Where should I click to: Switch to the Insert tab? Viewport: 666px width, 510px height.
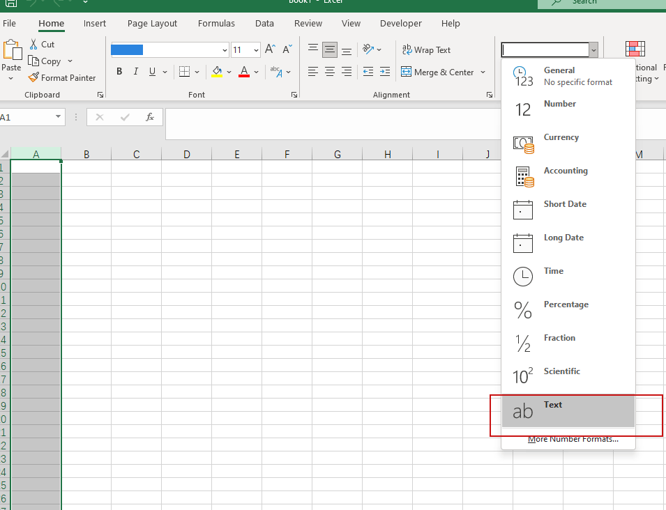pos(95,23)
